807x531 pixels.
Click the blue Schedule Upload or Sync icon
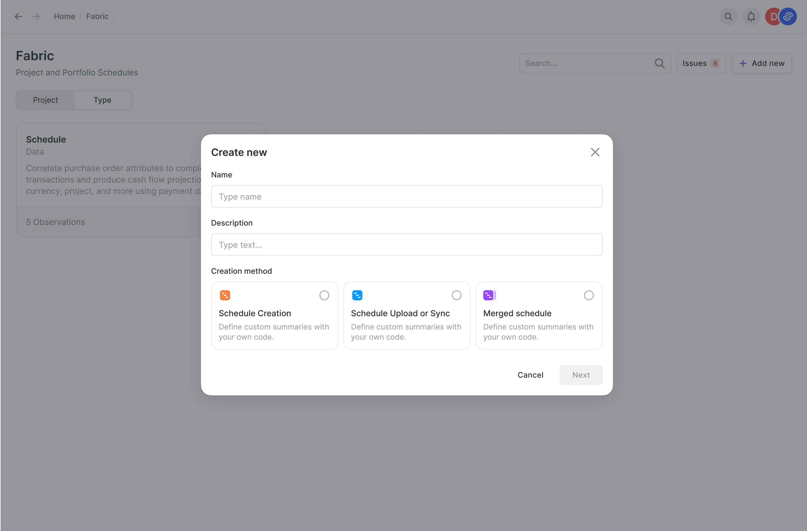coord(357,295)
